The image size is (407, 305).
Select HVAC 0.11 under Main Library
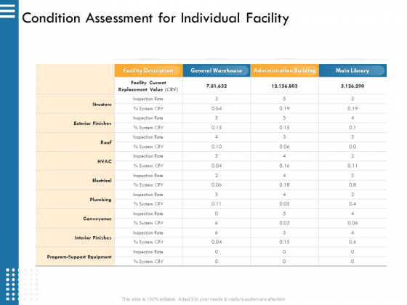click(352, 166)
